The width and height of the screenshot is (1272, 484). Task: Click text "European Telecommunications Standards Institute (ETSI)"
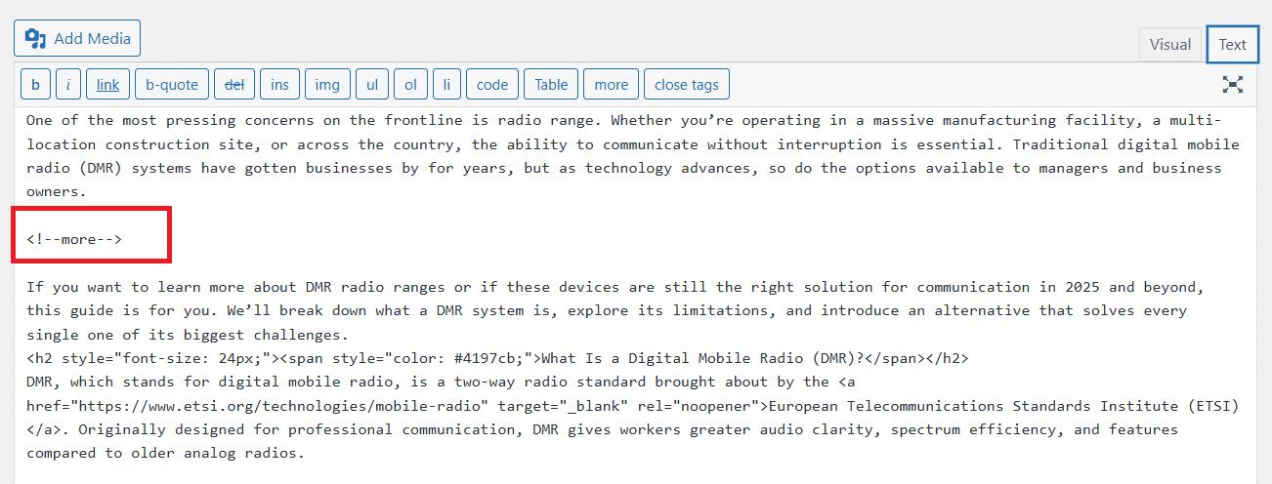coord(1003,406)
